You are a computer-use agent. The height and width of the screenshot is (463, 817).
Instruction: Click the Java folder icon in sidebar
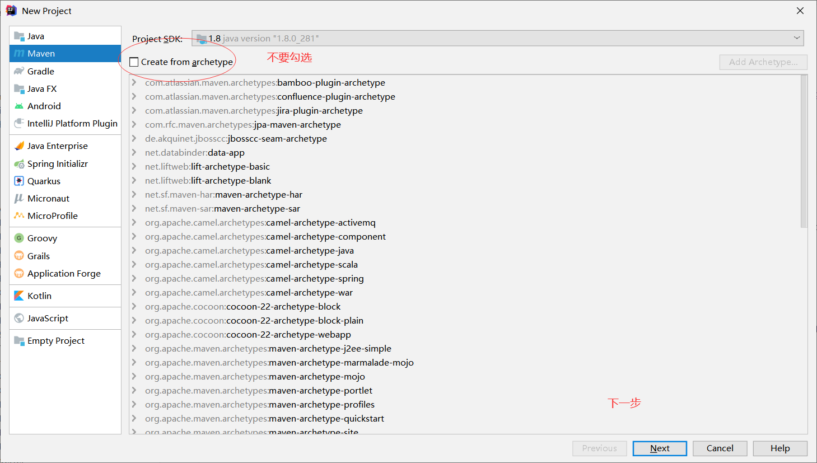[x=19, y=36]
